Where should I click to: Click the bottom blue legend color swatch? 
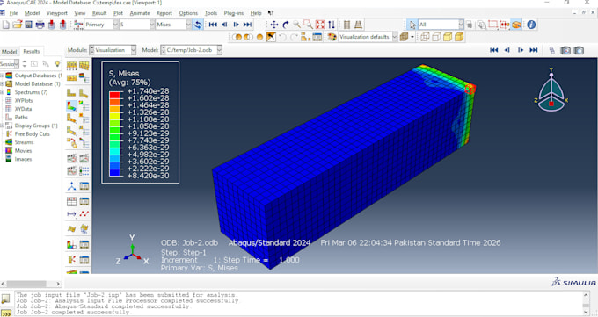coord(114,172)
